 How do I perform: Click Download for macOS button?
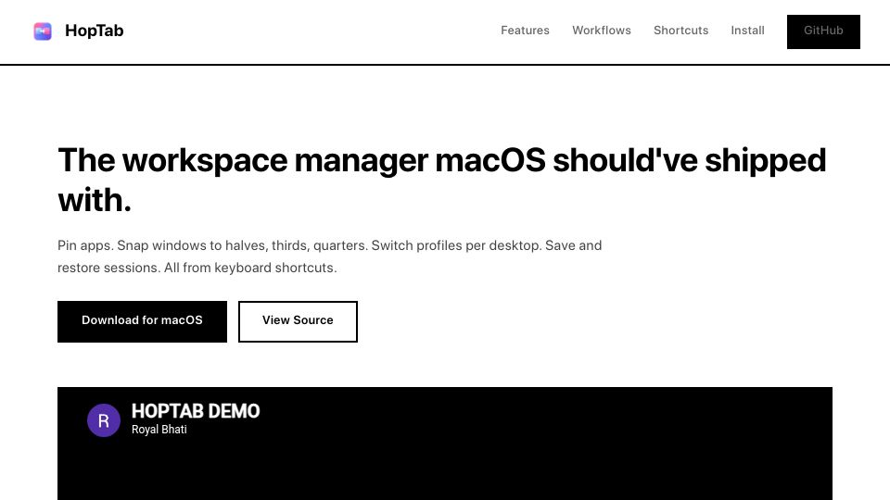(142, 321)
